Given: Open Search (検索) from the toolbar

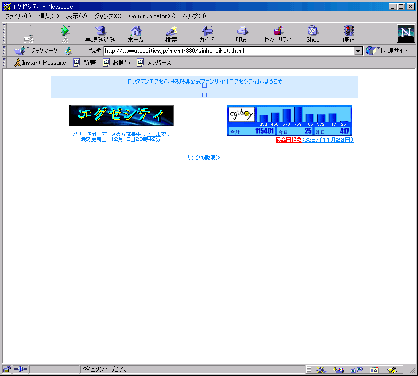Looking at the screenshot, I should (x=171, y=34).
